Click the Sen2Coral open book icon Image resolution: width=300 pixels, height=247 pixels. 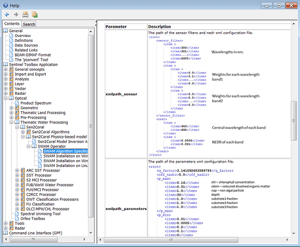pyautogui.click(x=23, y=127)
